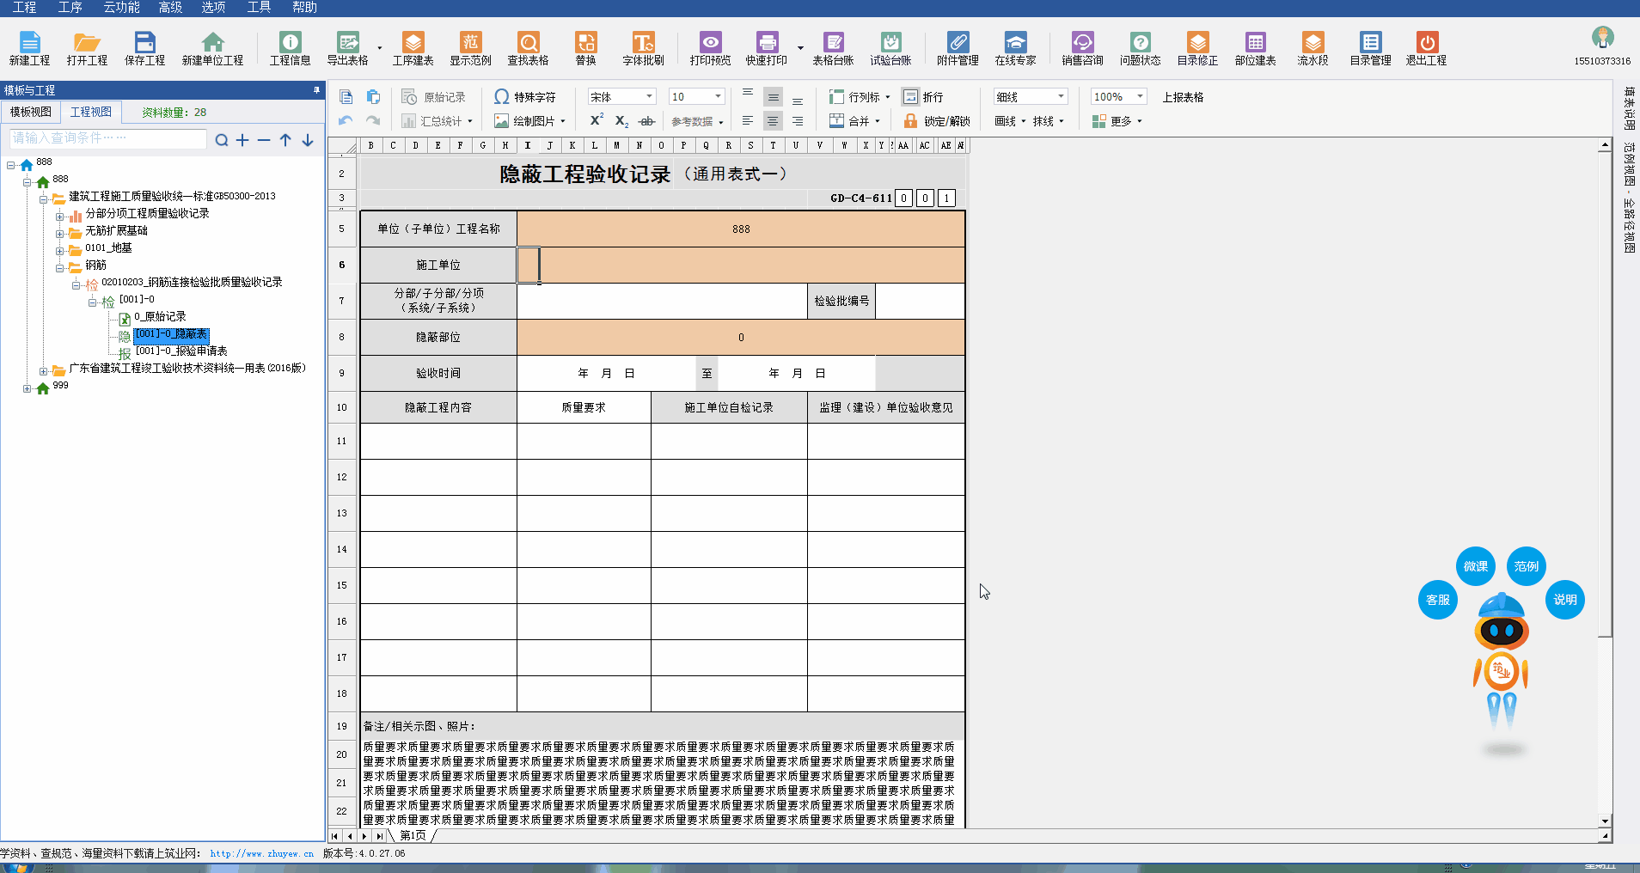Click the 锁定/解锁 lock icon
Viewport: 1640px width, 873px height.
click(937, 121)
